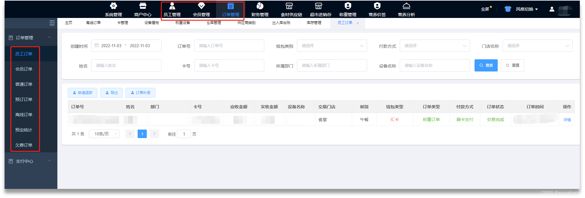Image resolution: width=585 pixels, height=198 pixels.
Task: Go to next page arrow
Action: pyautogui.click(x=154, y=134)
